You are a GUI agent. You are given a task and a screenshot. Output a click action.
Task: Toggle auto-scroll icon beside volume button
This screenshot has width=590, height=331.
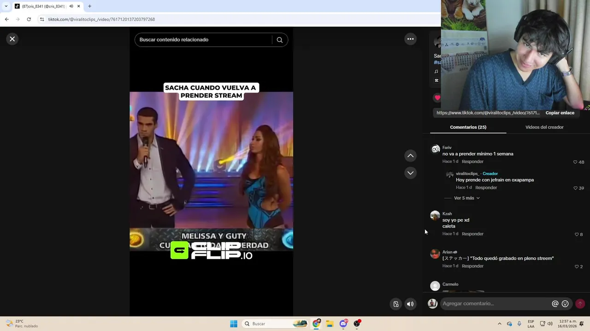click(x=396, y=304)
